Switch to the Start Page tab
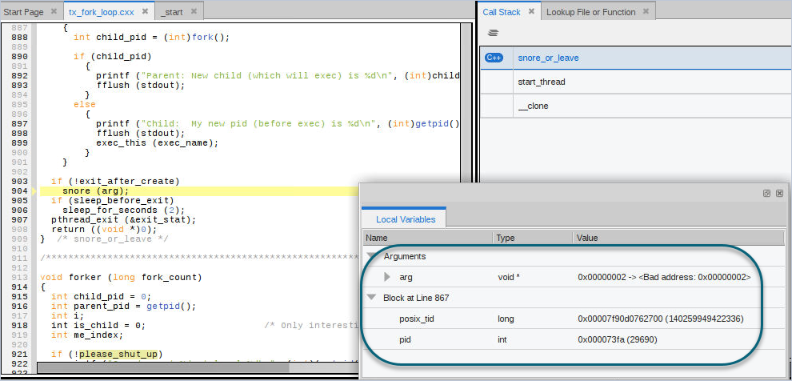The image size is (792, 381). 24,12
